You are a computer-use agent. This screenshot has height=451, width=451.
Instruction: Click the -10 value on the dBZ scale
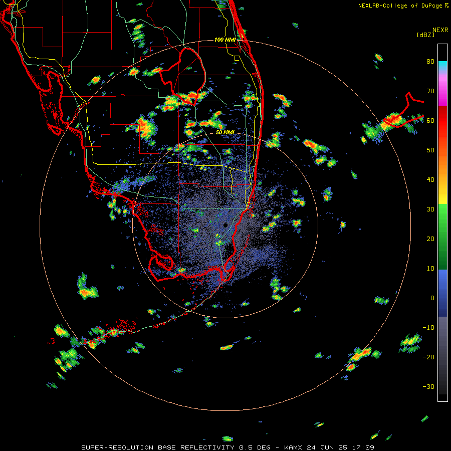click(x=428, y=328)
